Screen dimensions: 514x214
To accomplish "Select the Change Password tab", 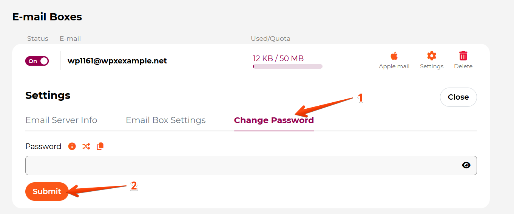I will coord(274,120).
